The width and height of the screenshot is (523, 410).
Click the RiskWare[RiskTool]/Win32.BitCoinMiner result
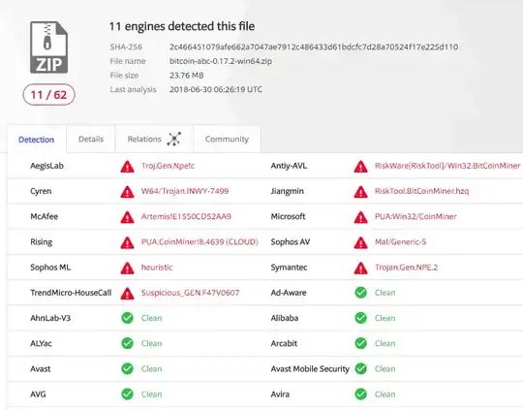(x=447, y=166)
